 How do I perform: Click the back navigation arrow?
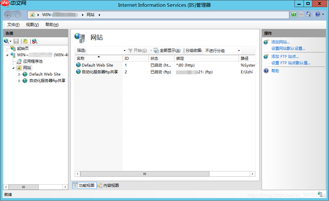(7, 14)
